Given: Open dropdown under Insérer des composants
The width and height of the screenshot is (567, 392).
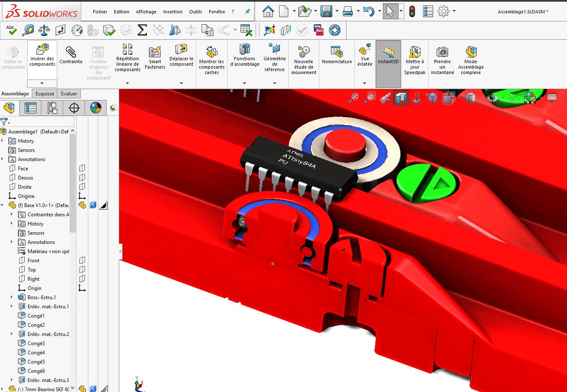Looking at the screenshot, I should pyautogui.click(x=42, y=83).
